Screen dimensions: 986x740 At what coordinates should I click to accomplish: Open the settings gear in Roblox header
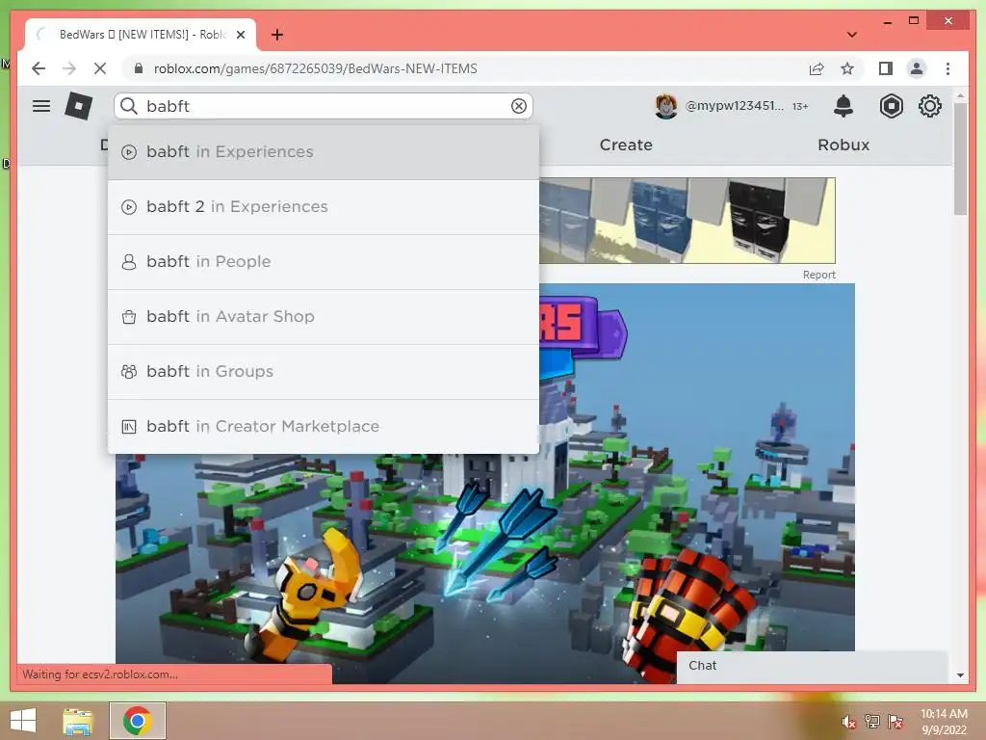pyautogui.click(x=929, y=106)
